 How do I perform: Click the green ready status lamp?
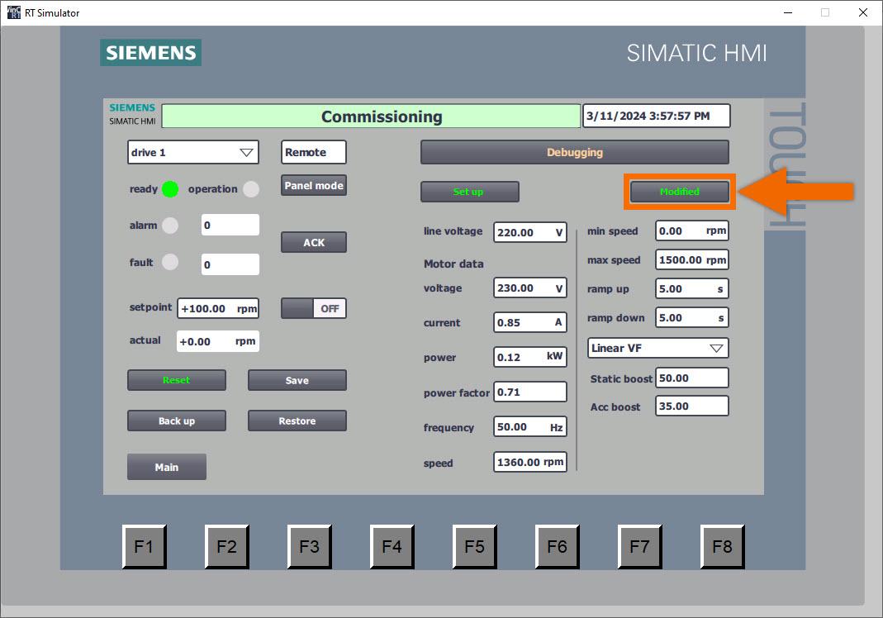click(170, 189)
